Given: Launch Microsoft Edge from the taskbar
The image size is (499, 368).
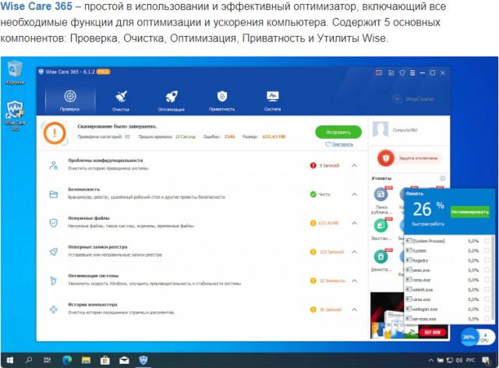Looking at the screenshot, I should coord(67,360).
